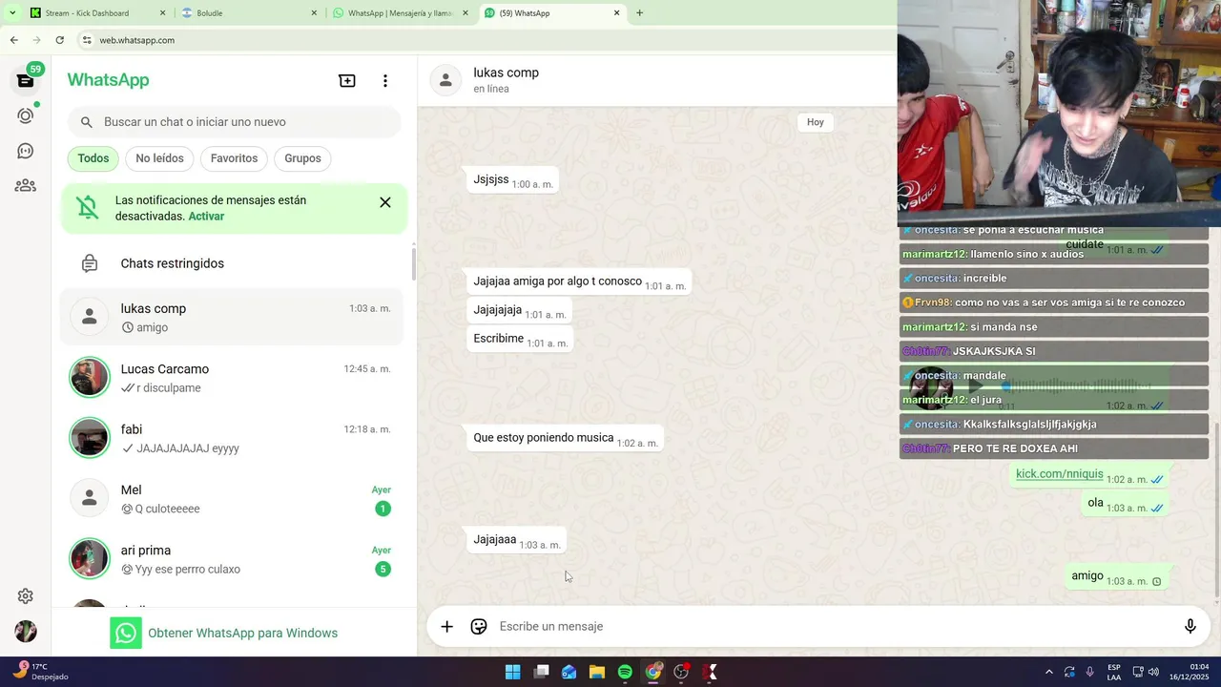Open the fabi chat
The image size is (1221, 687).
click(233, 438)
